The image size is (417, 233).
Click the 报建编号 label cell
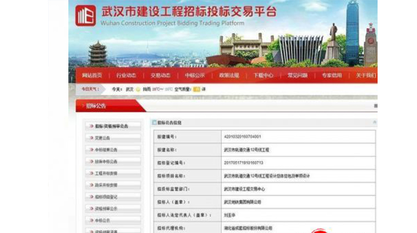(x=188, y=136)
